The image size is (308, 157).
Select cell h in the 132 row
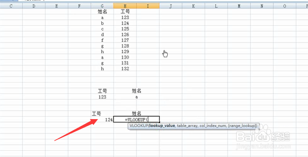102,69
